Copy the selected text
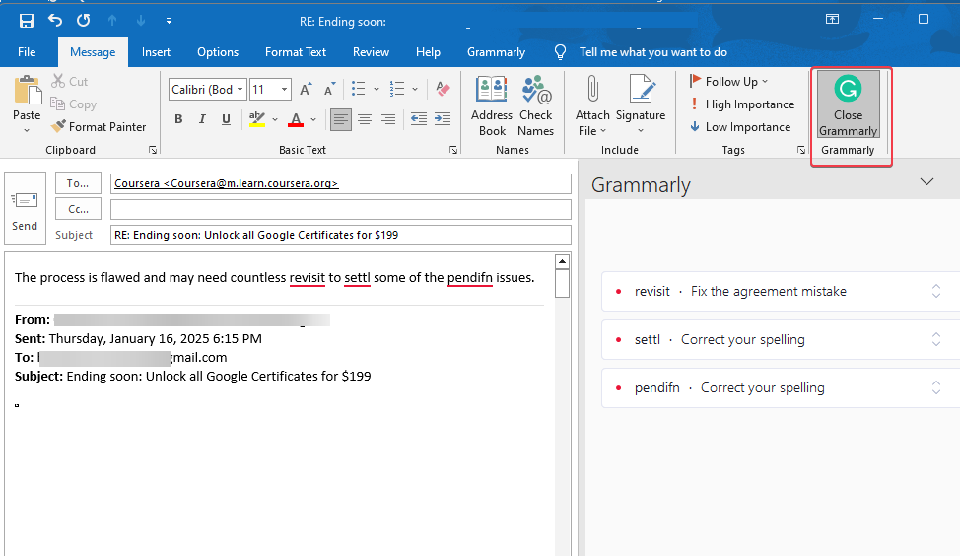Viewport: 960px width, 556px height. [74, 104]
